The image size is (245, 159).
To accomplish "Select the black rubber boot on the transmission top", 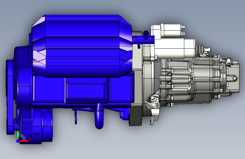I will point(200,49).
